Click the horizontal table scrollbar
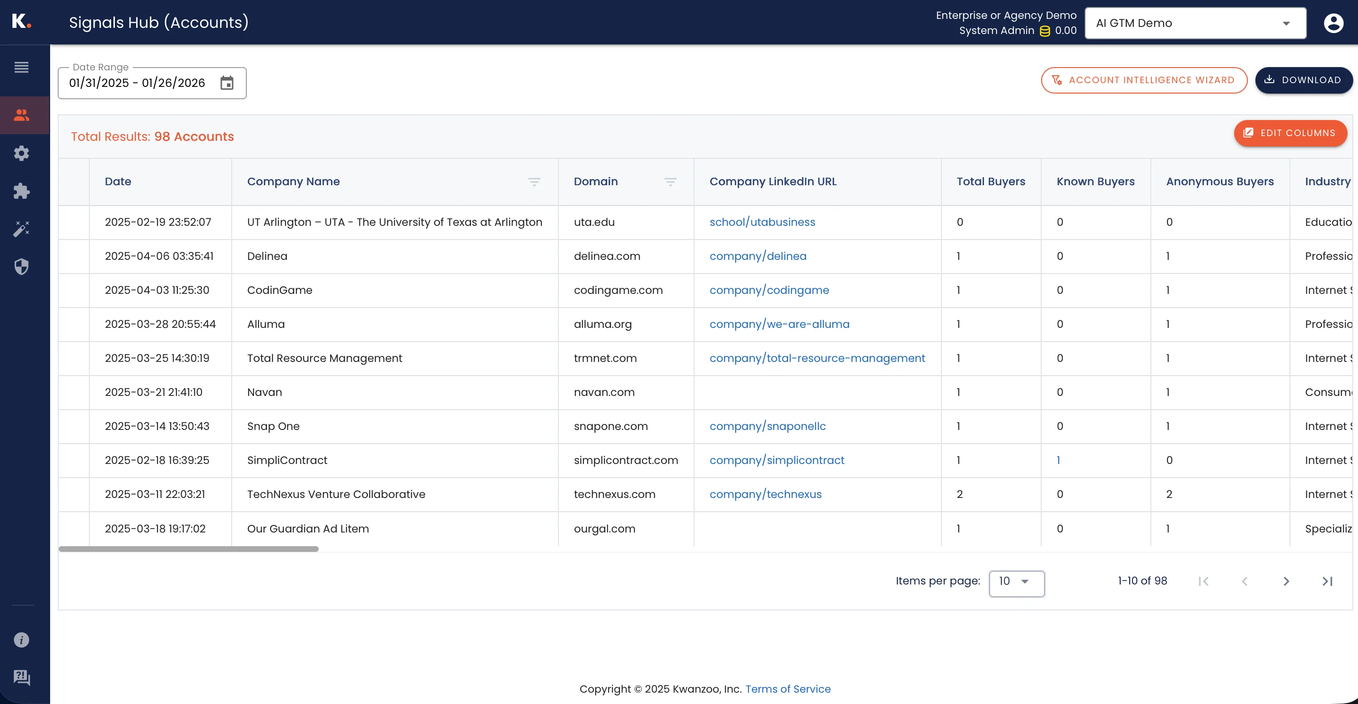The width and height of the screenshot is (1358, 704). (189, 549)
